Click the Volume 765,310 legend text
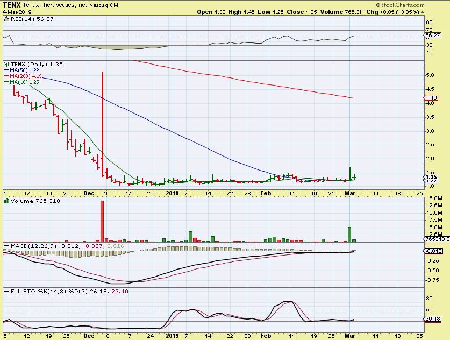The image size is (450, 340). pyautogui.click(x=35, y=201)
